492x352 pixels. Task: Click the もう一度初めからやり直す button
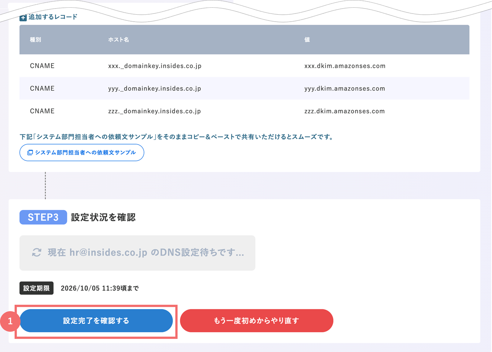click(x=257, y=321)
